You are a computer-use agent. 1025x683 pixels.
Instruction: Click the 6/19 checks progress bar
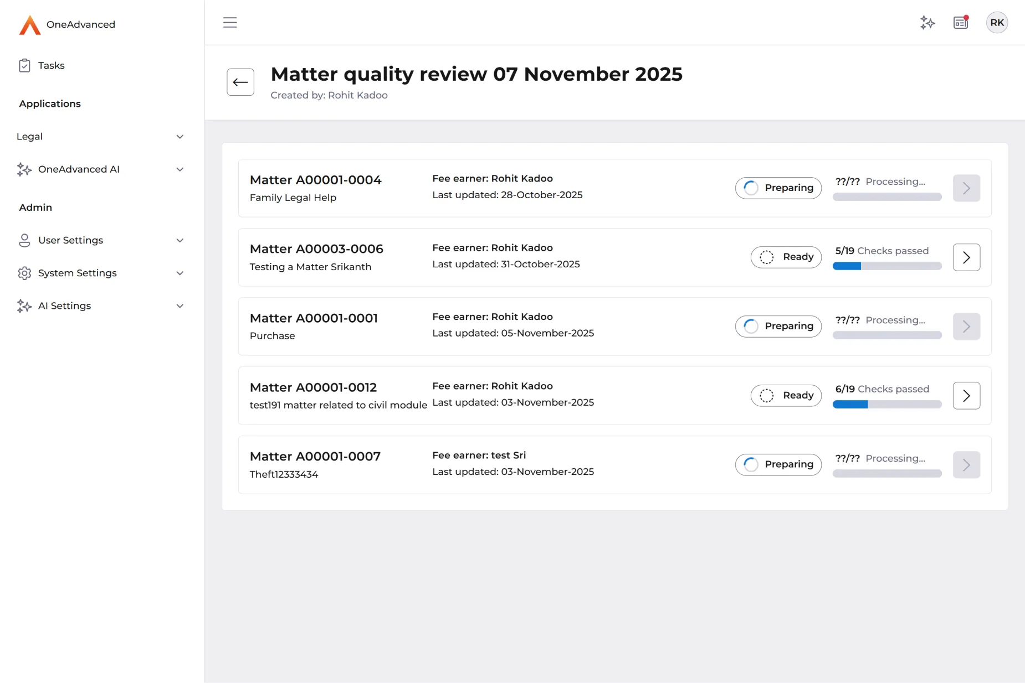click(x=886, y=405)
